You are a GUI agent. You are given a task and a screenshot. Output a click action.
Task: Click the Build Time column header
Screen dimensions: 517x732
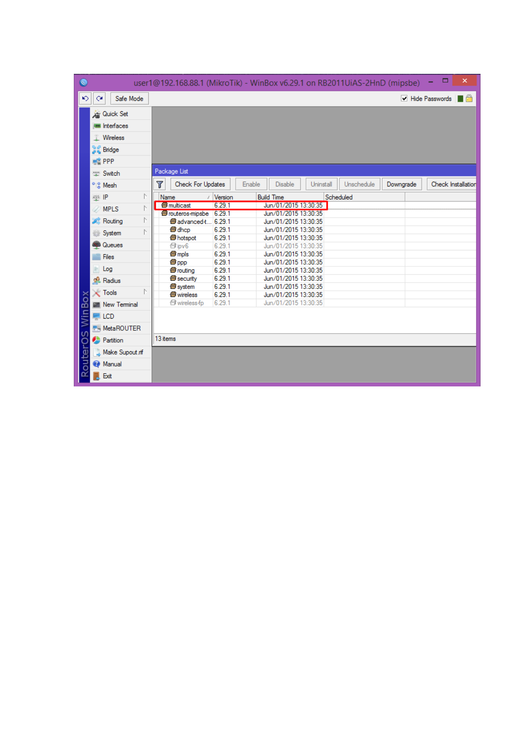point(290,197)
